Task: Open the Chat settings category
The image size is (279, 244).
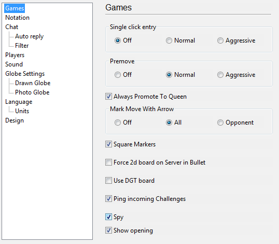Action: 11,27
